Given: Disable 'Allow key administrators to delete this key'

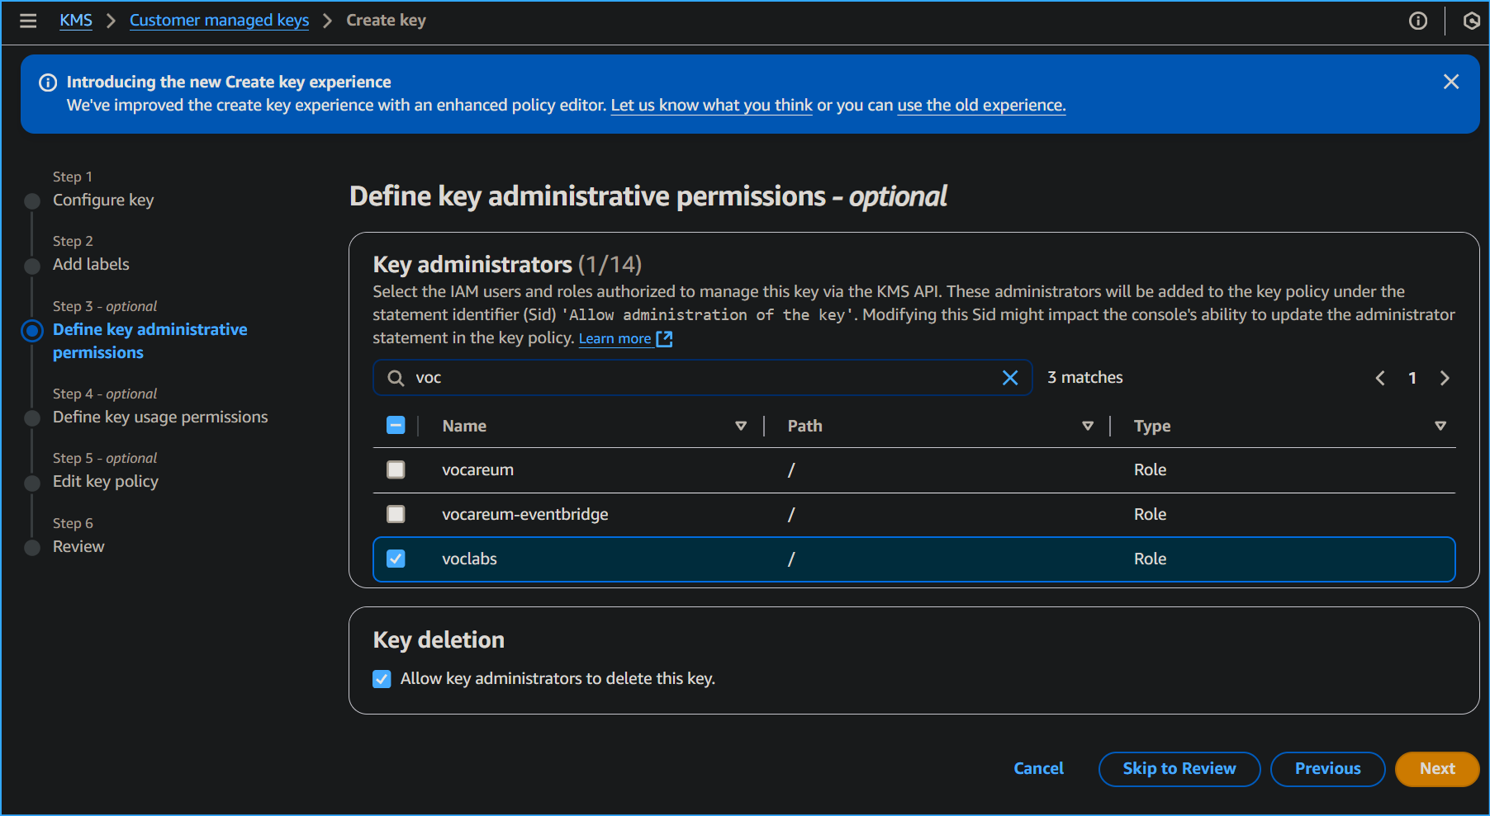Looking at the screenshot, I should click(382, 678).
